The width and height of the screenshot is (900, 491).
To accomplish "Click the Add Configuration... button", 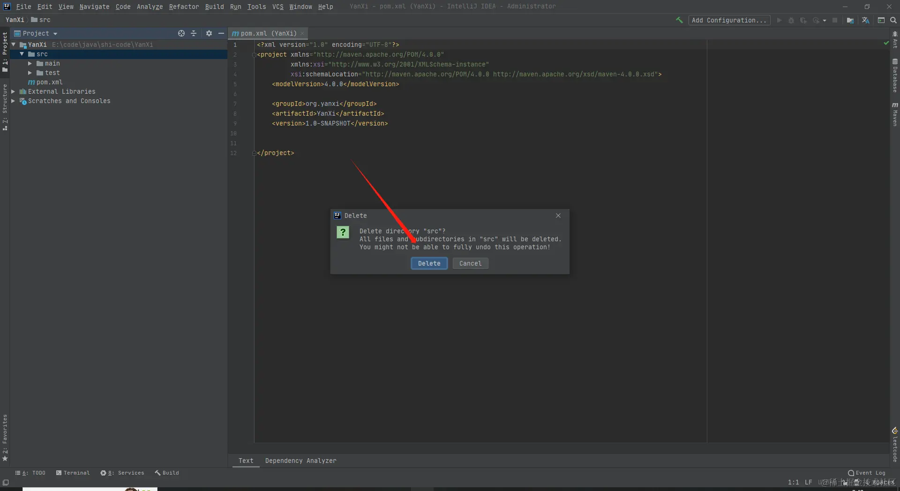I will pos(729,20).
